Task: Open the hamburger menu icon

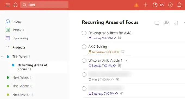Action: click(x=8, y=5)
